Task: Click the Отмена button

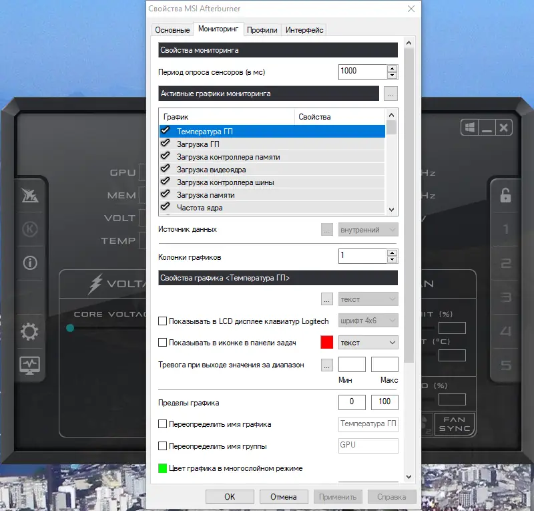Action: [284, 497]
